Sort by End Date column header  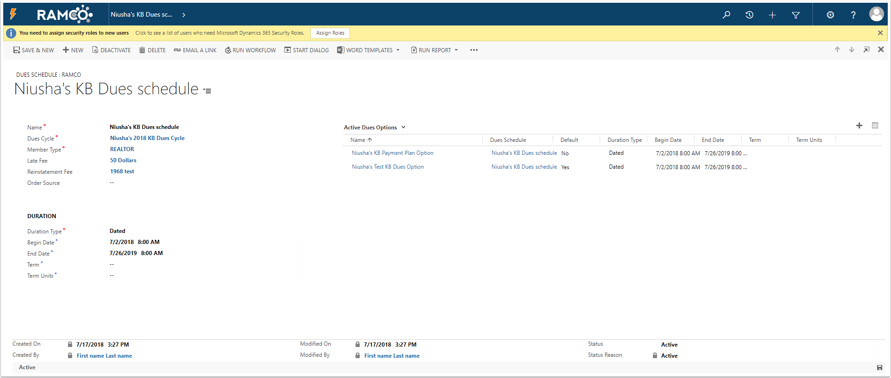pyautogui.click(x=713, y=140)
